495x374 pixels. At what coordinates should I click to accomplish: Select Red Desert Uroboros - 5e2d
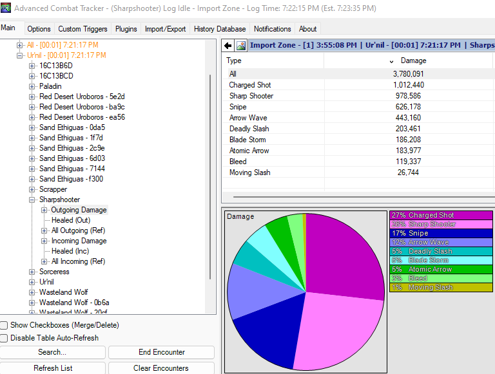pyautogui.click(x=82, y=97)
